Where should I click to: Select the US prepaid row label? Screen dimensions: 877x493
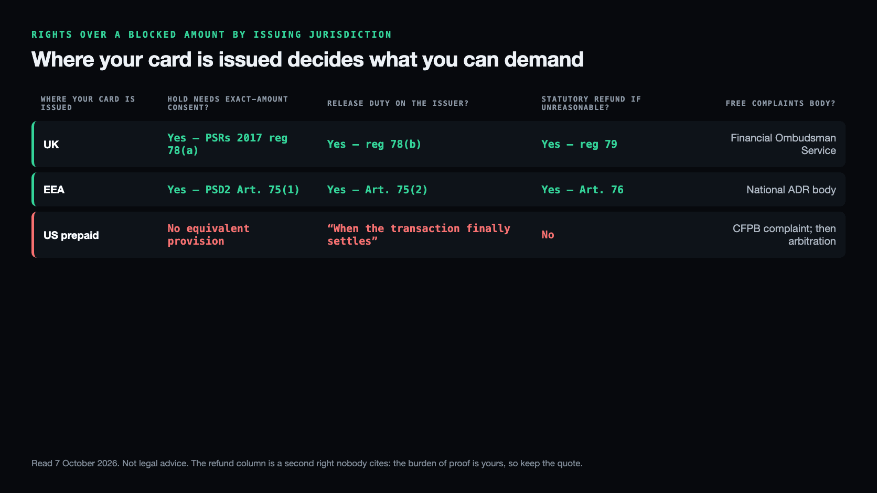click(x=71, y=235)
